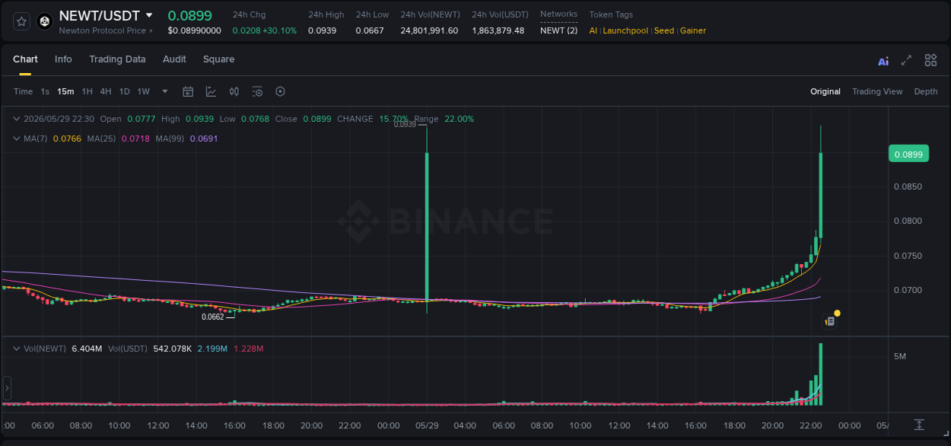Switch to the Depth chart
Viewport: 951px width, 446px height.
(926, 91)
